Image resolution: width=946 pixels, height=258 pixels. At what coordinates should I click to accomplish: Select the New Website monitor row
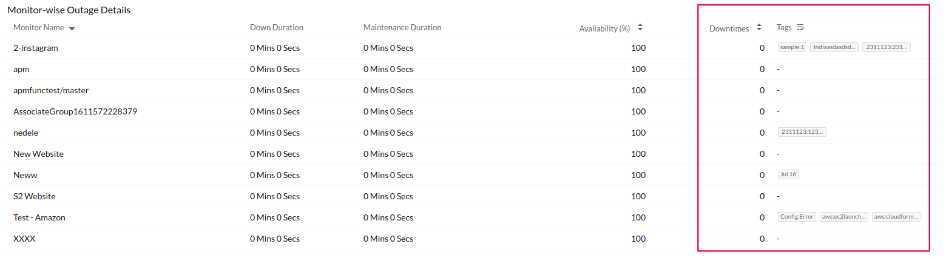[x=38, y=154]
